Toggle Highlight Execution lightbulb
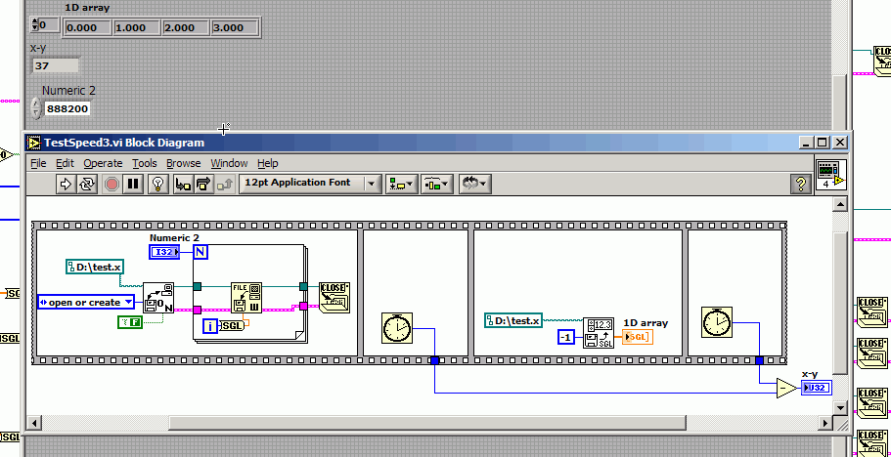The height and width of the screenshot is (457, 891). [x=156, y=183]
